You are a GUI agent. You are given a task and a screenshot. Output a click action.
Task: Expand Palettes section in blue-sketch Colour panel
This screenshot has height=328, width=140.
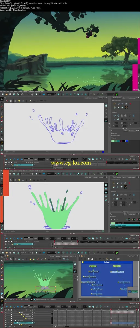point(112,133)
